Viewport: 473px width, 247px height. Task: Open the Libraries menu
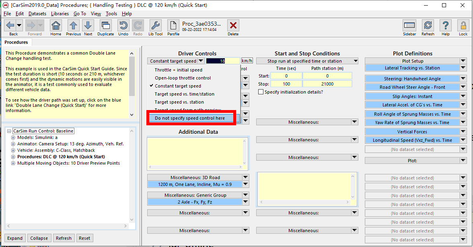[60, 14]
